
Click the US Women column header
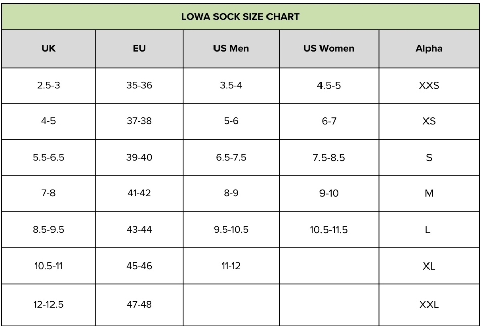[x=328, y=49]
